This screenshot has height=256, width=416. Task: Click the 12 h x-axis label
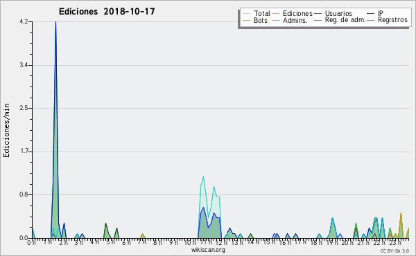[221, 242]
